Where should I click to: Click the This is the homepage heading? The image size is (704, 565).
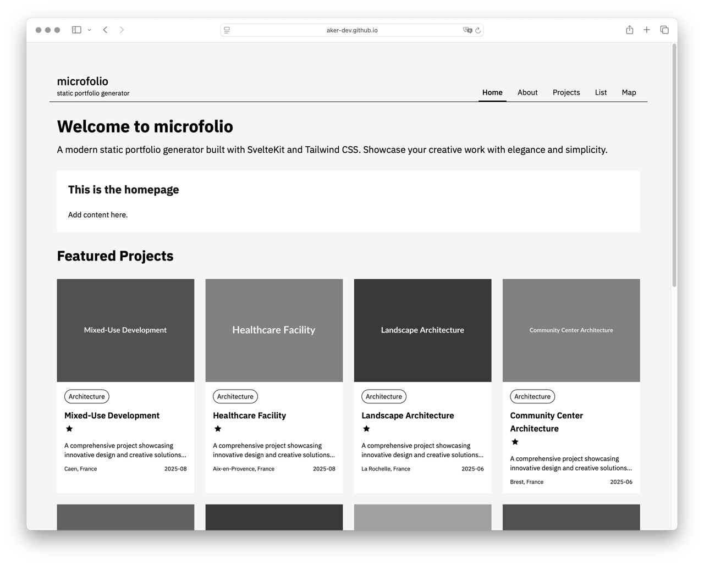point(123,190)
